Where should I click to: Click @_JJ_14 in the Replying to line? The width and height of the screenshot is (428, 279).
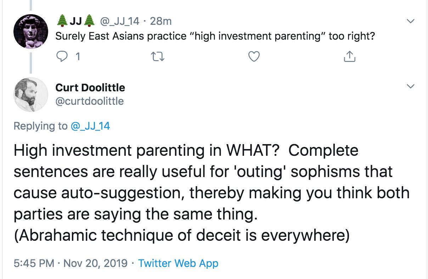(91, 126)
